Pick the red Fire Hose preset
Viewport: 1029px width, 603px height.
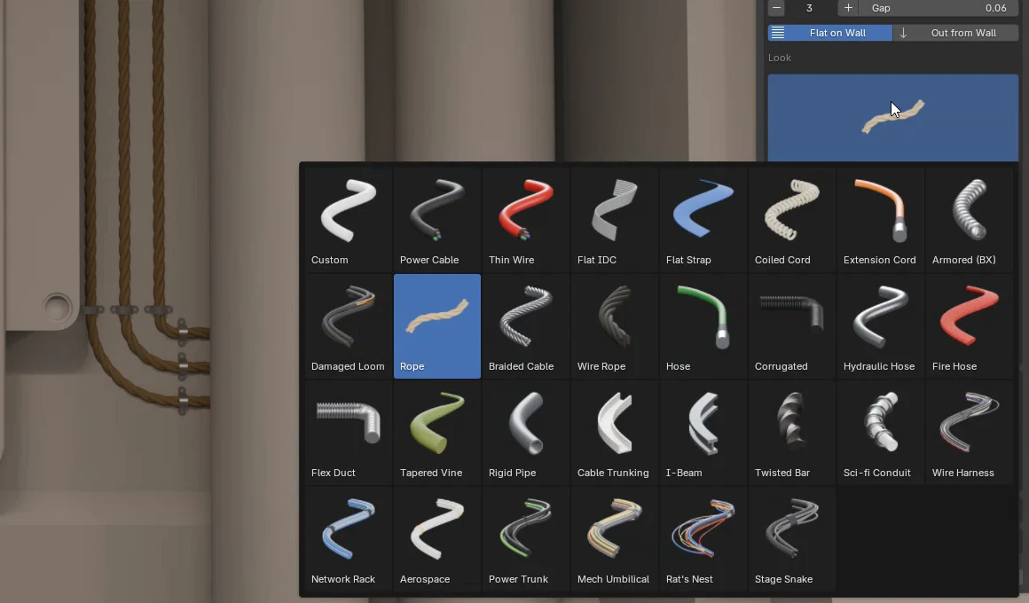tap(969, 326)
